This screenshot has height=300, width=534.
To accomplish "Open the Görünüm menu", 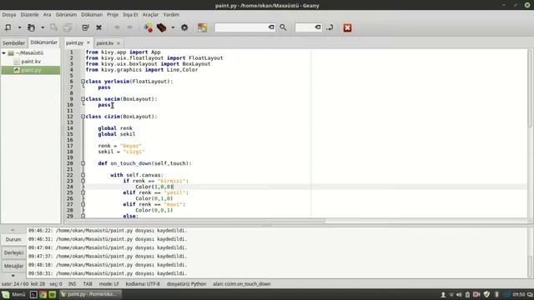I will click(66, 15).
